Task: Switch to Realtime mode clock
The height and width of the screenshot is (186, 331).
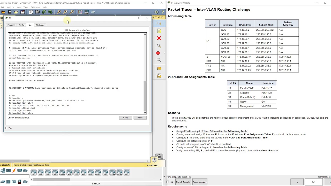Action: tap(154, 160)
